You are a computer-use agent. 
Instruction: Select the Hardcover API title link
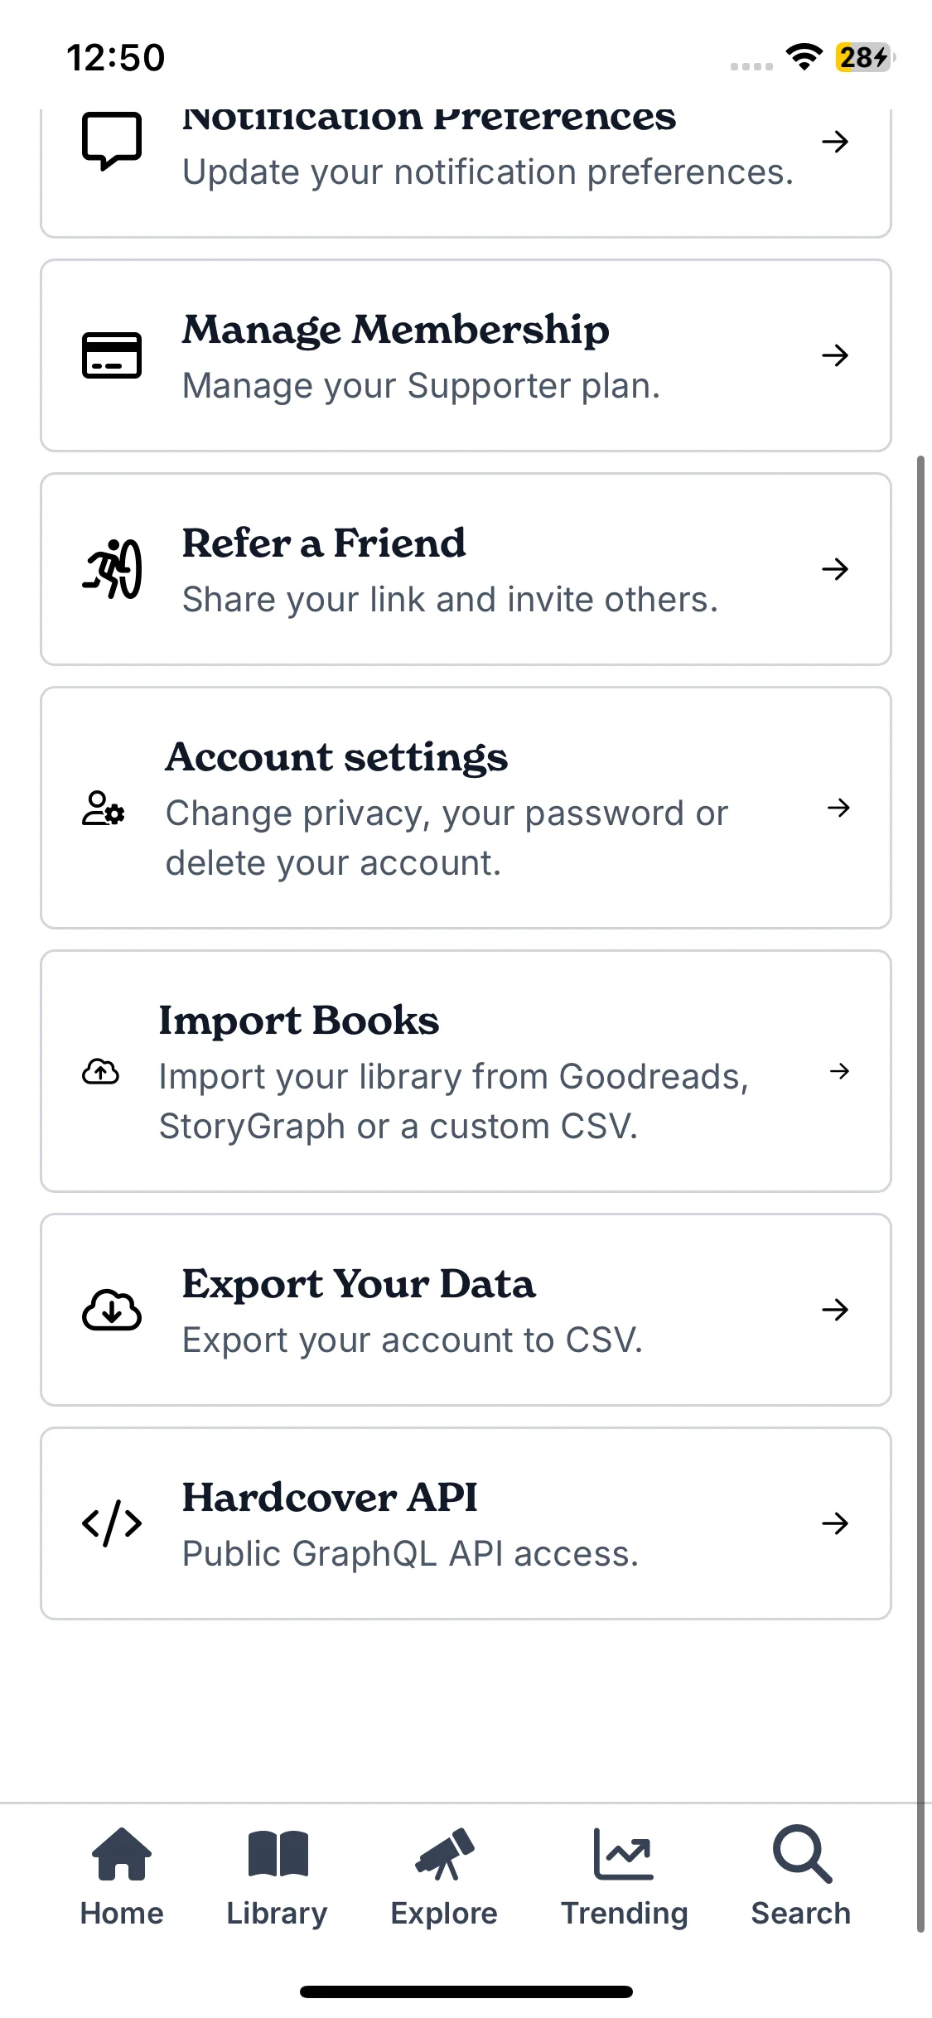click(x=330, y=1497)
